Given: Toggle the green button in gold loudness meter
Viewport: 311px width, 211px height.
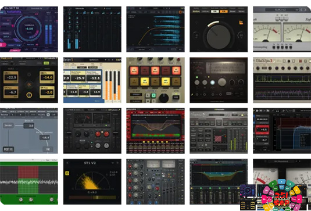Looking at the screenshot, I should point(47,63).
